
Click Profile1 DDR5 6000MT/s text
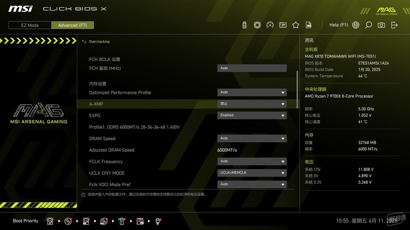(134, 127)
